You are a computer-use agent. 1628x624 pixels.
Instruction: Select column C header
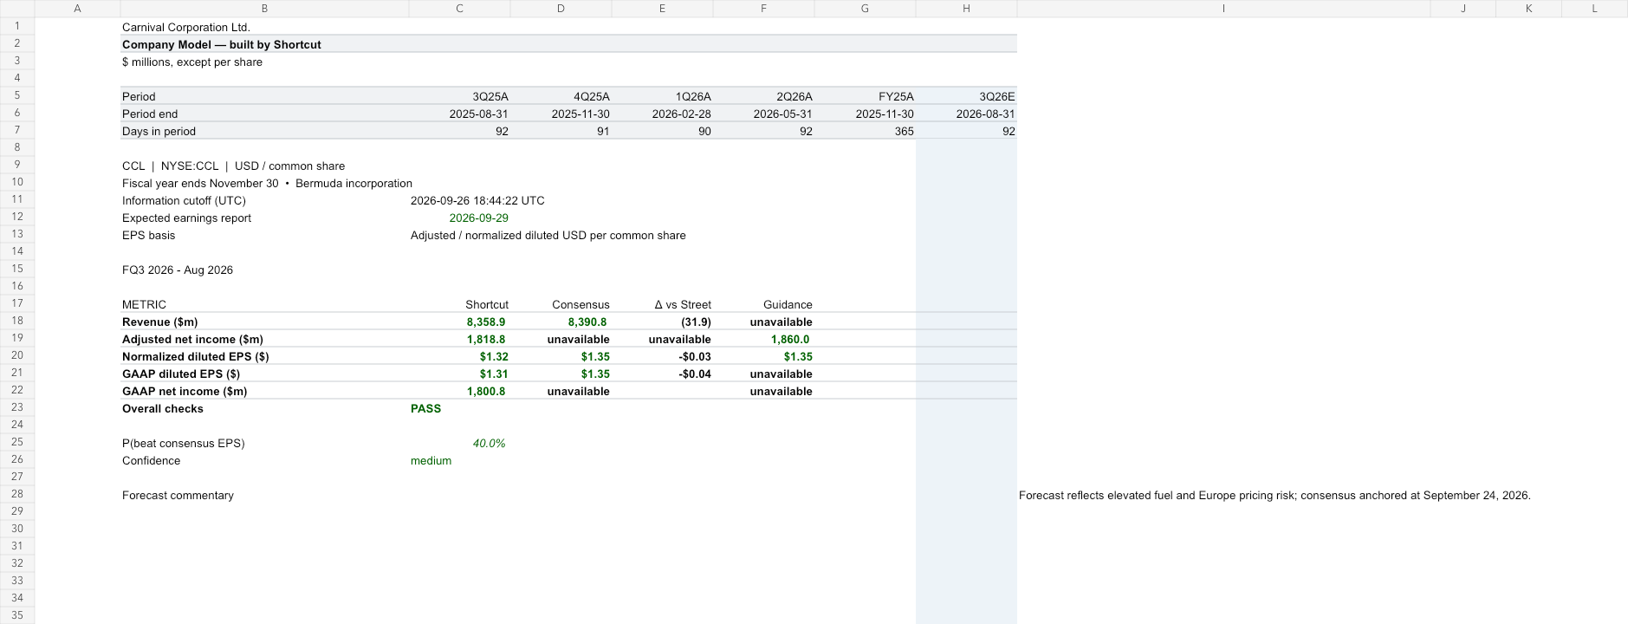459,9
